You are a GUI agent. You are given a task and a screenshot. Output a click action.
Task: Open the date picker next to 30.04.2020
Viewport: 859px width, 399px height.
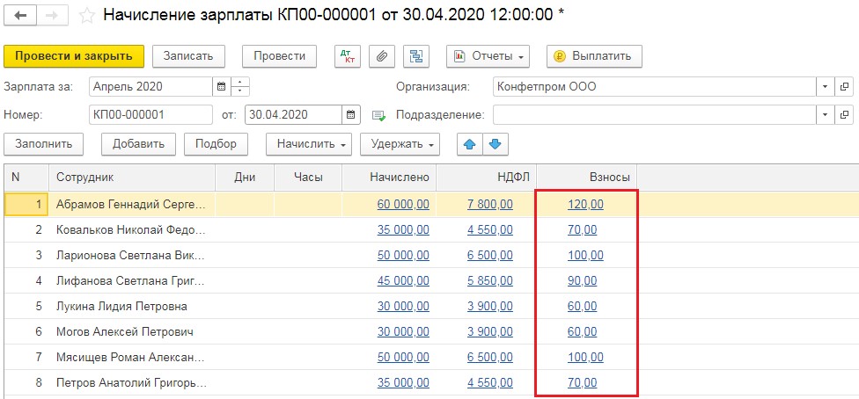[x=351, y=114]
